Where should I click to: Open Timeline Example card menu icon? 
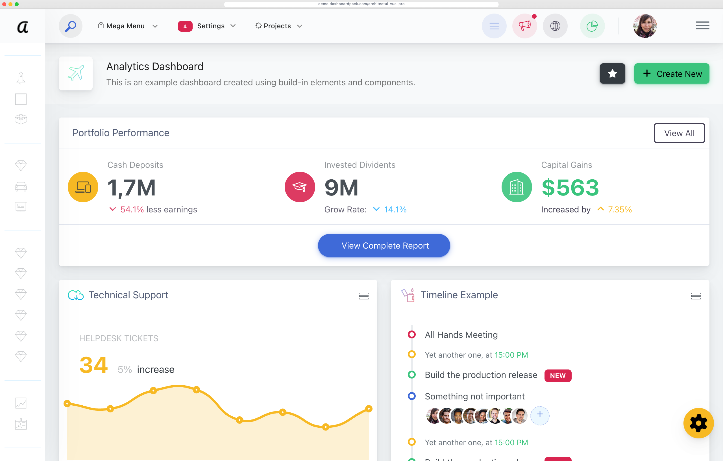696,296
